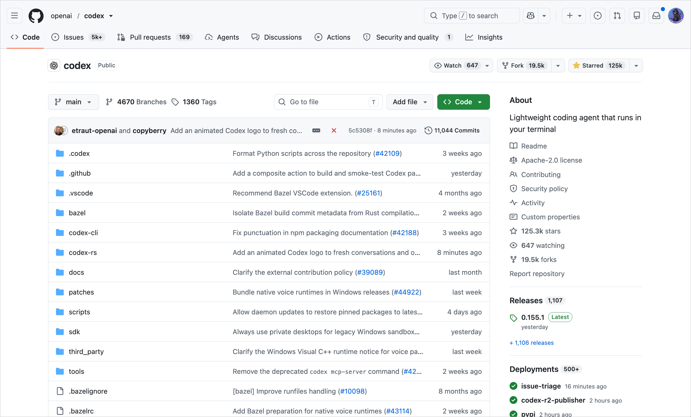Viewport: 691px width, 417px height.
Task: Open the Actions tab
Action: coord(332,37)
